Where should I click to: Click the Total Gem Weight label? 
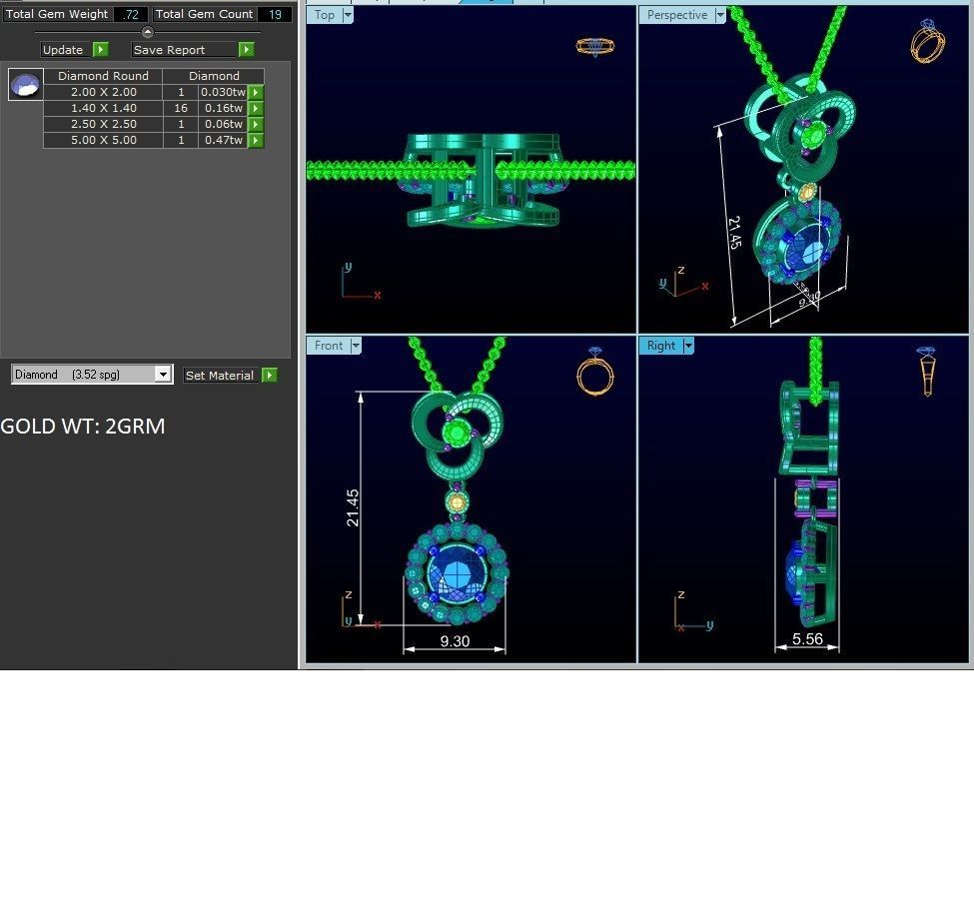pos(57,14)
